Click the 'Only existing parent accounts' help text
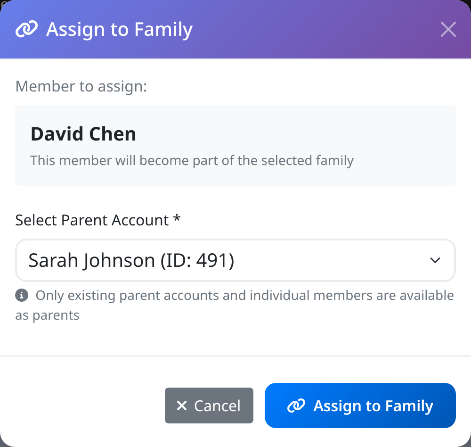The height and width of the screenshot is (447, 471). (235, 306)
